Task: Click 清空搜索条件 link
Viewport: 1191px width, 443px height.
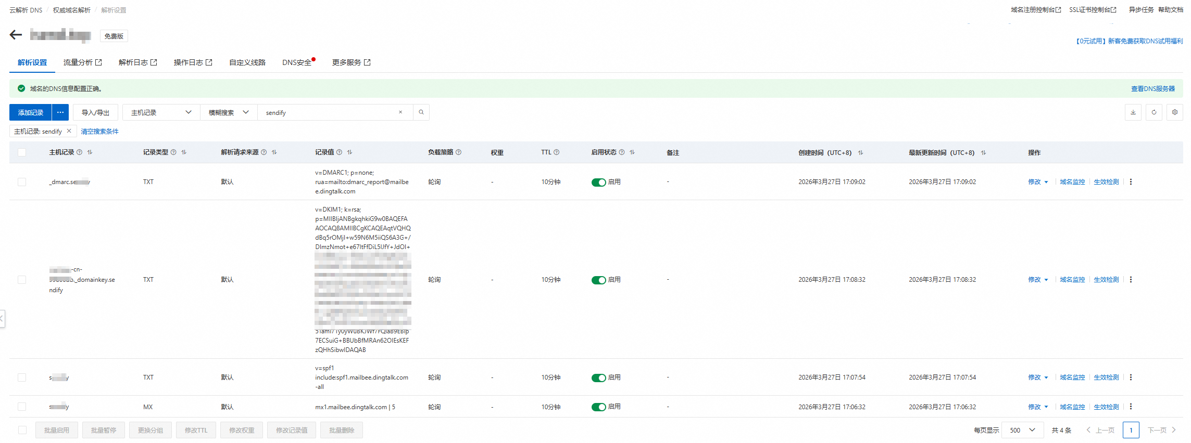Action: [x=99, y=132]
